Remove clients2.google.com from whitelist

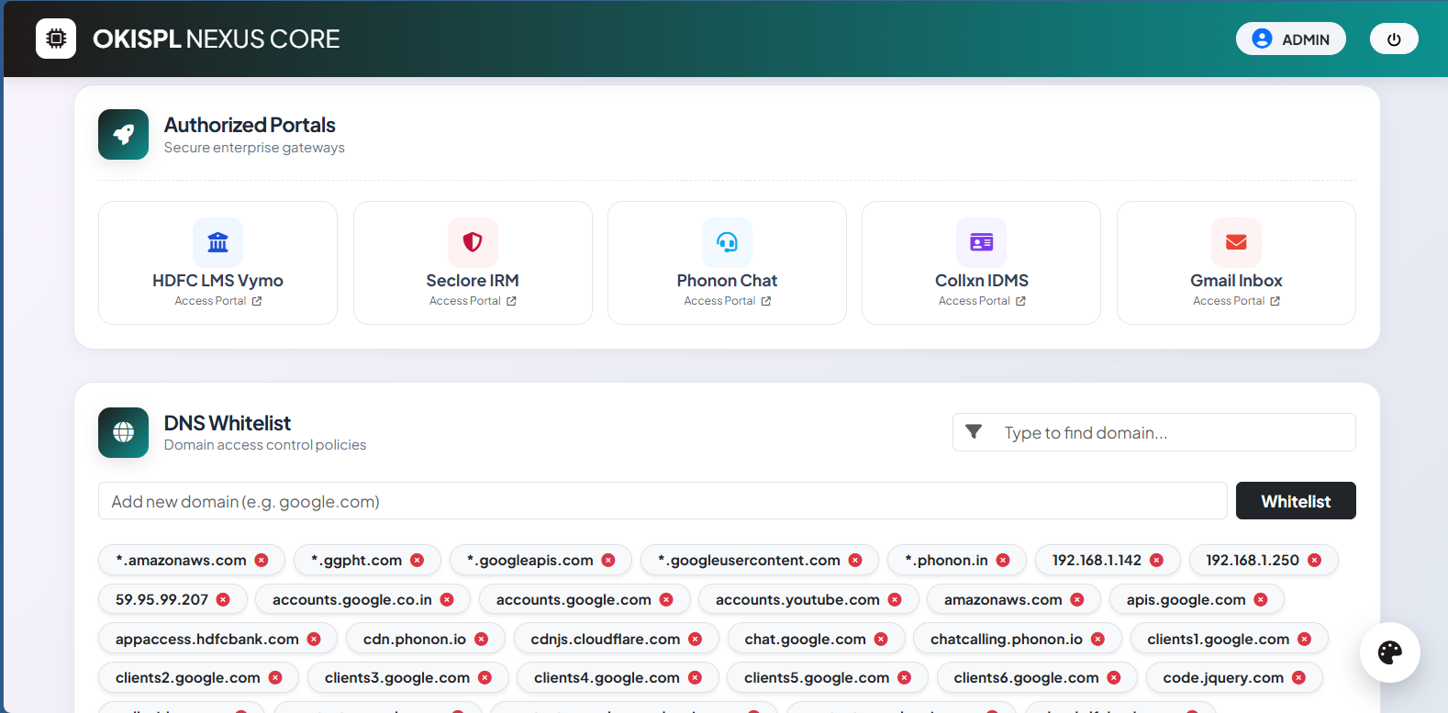pyautogui.click(x=275, y=677)
